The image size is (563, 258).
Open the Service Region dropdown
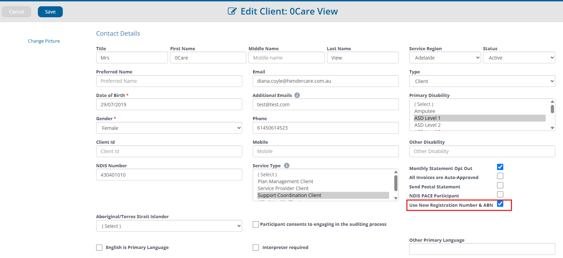[445, 58]
